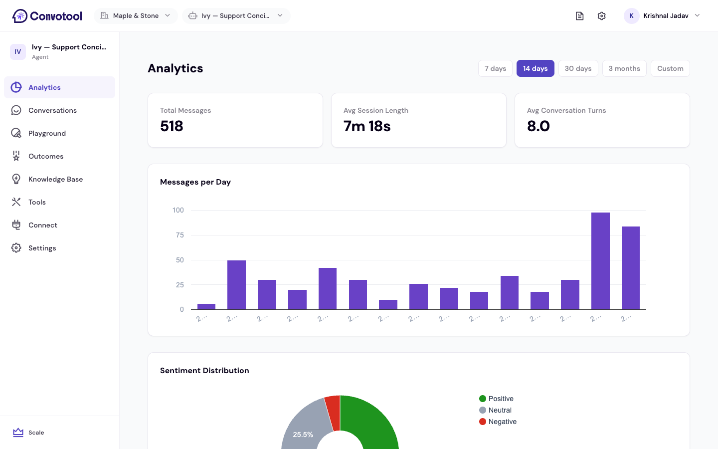The height and width of the screenshot is (449, 718).
Task: Click the Avg Conversation Turns value 8.0
Action: 538,126
